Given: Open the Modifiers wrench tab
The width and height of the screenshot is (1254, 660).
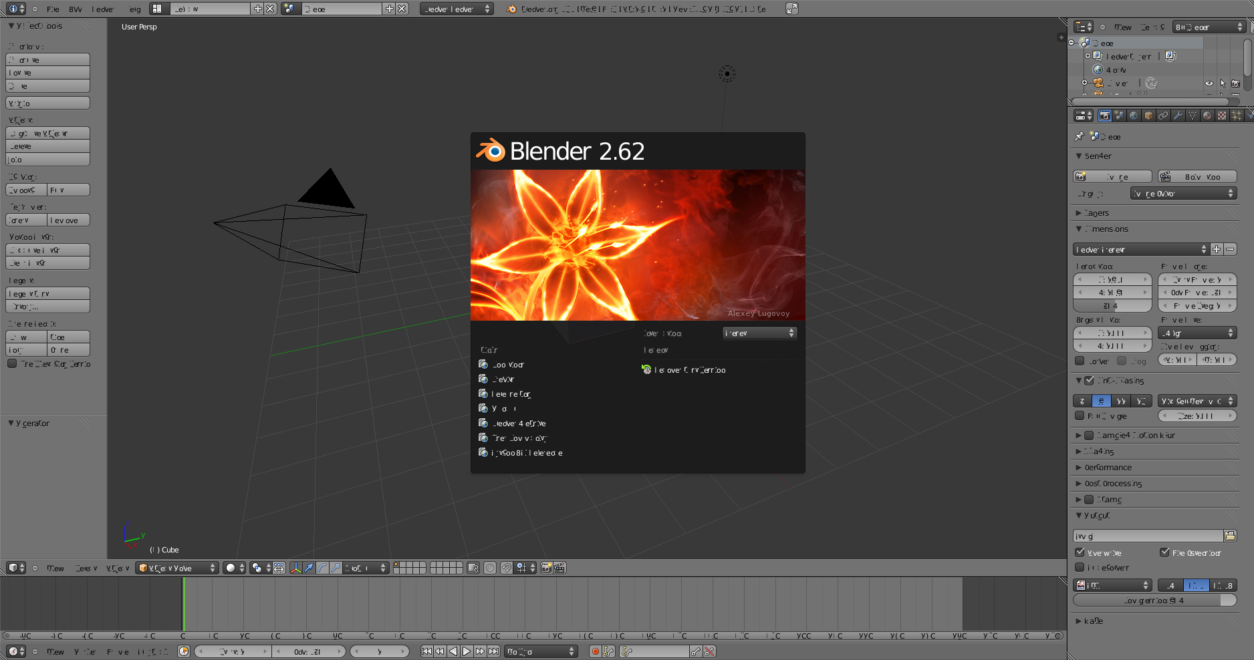Looking at the screenshot, I should pos(1178,116).
